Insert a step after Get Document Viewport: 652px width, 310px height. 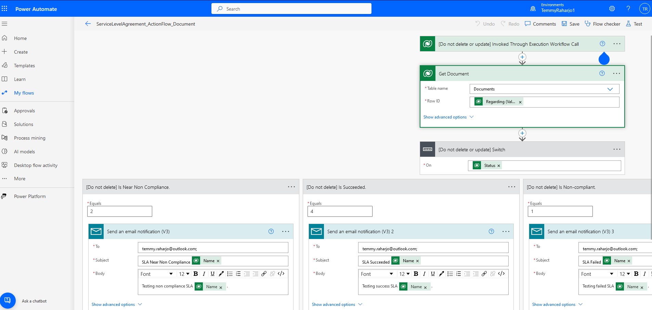click(x=522, y=133)
